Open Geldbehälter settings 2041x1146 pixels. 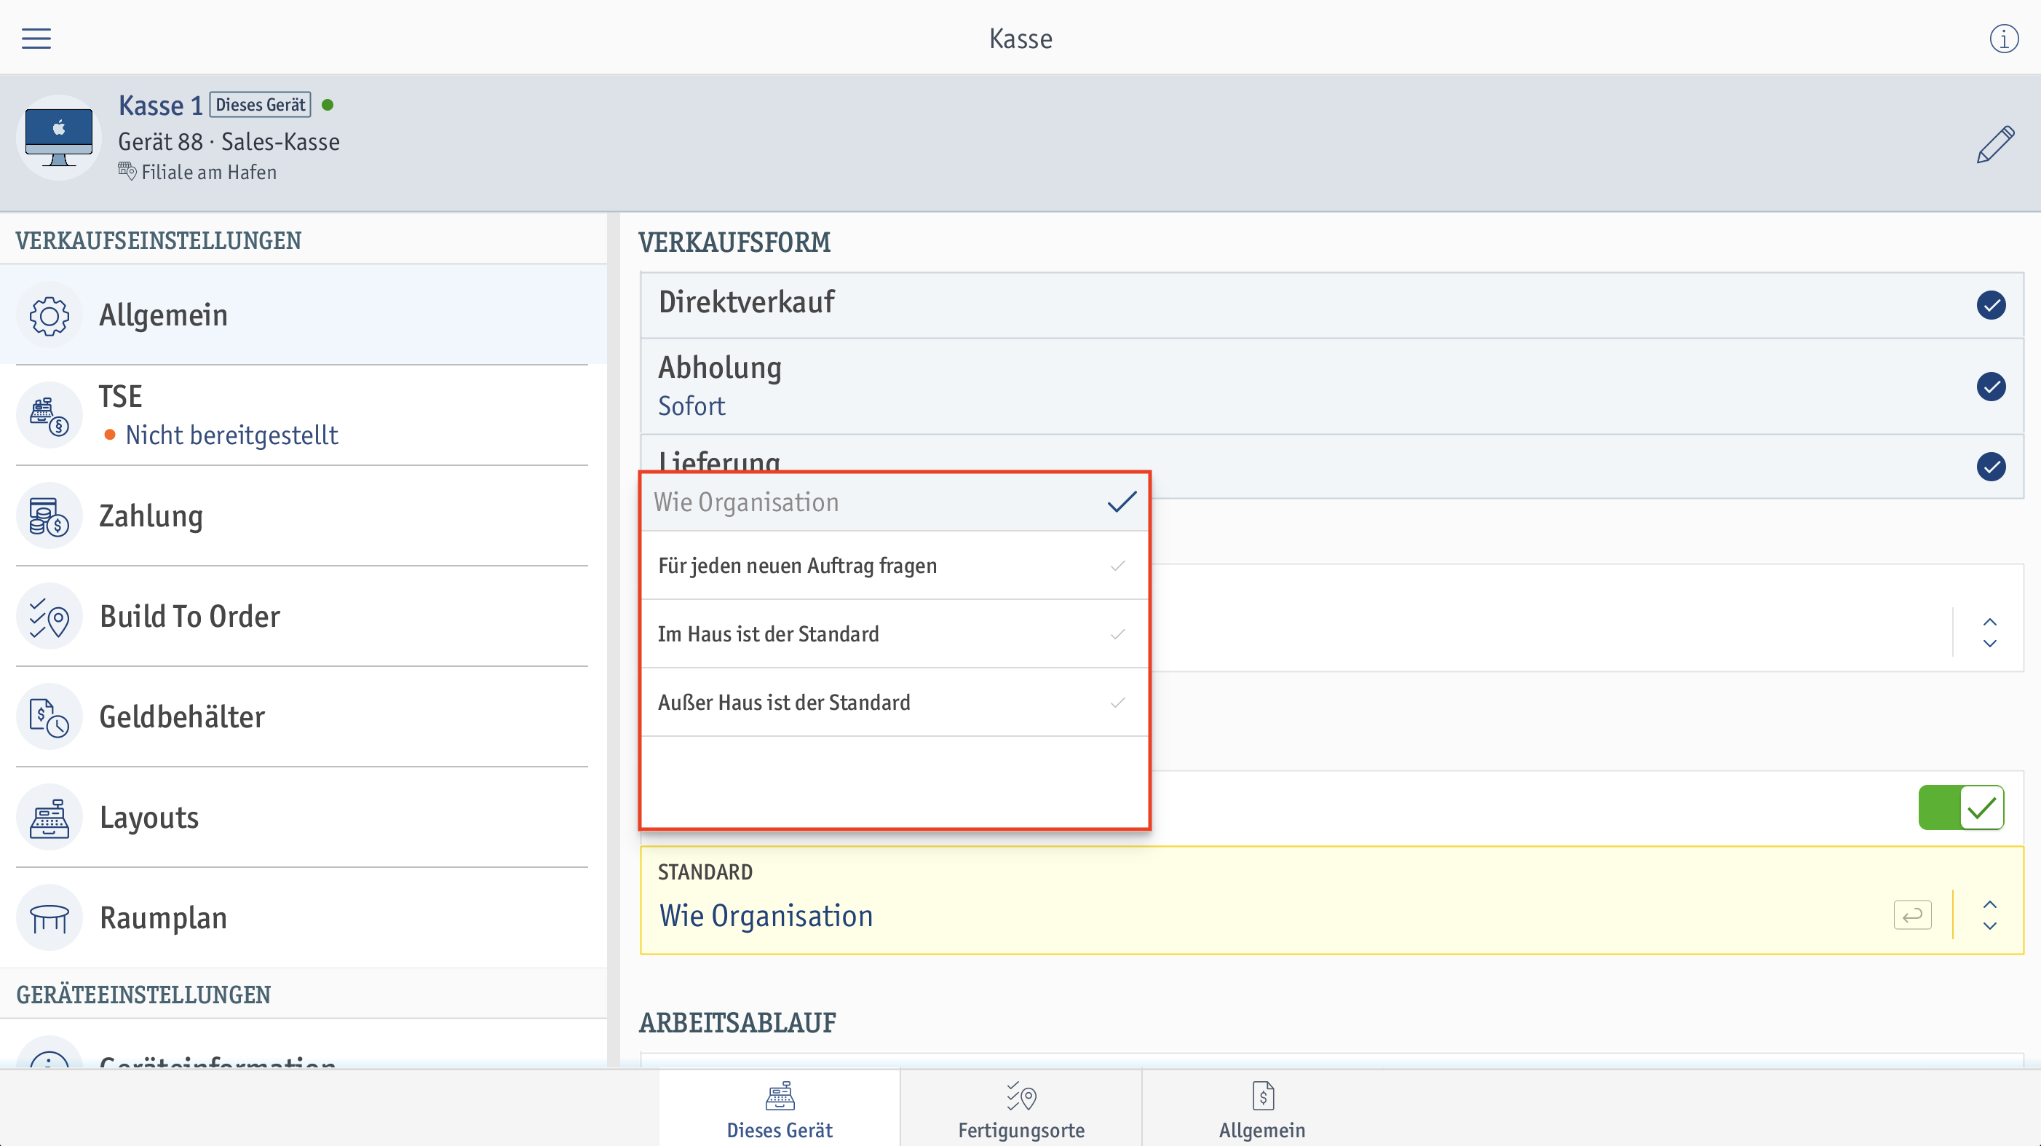[304, 717]
